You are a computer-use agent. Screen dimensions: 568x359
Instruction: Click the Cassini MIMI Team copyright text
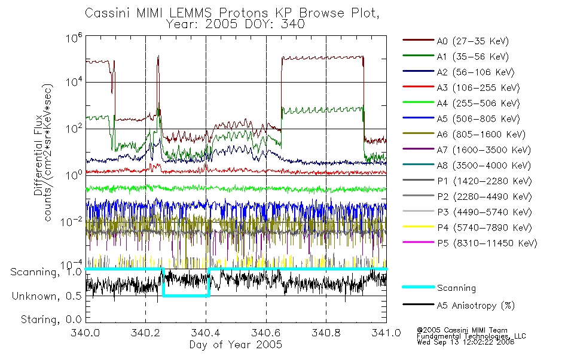coord(462,330)
